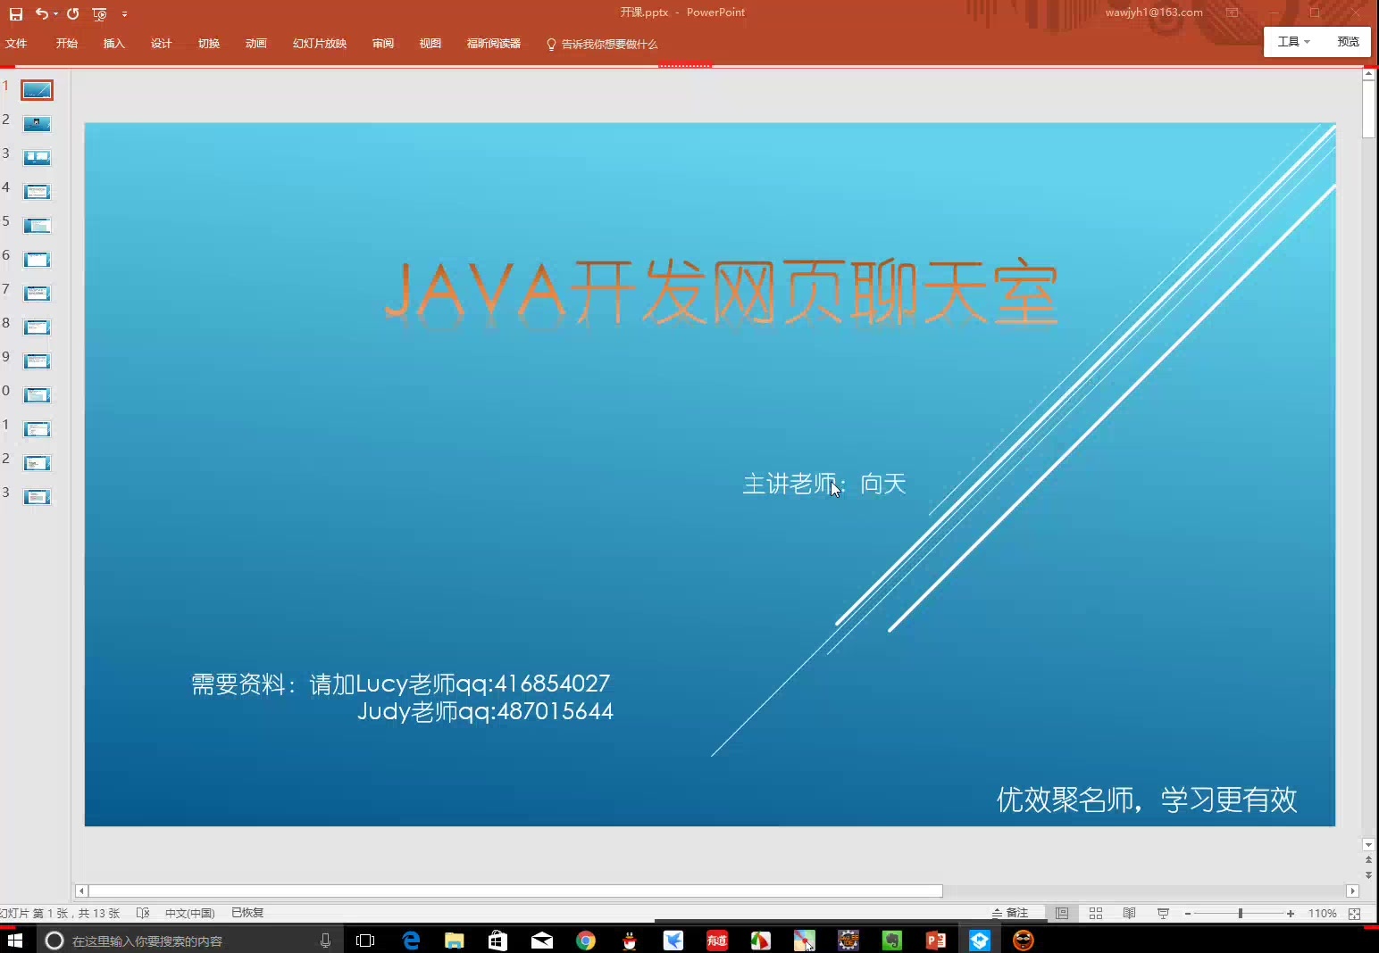The image size is (1379, 953).
Task: Click the zoom slider handle
Action: point(1241,914)
